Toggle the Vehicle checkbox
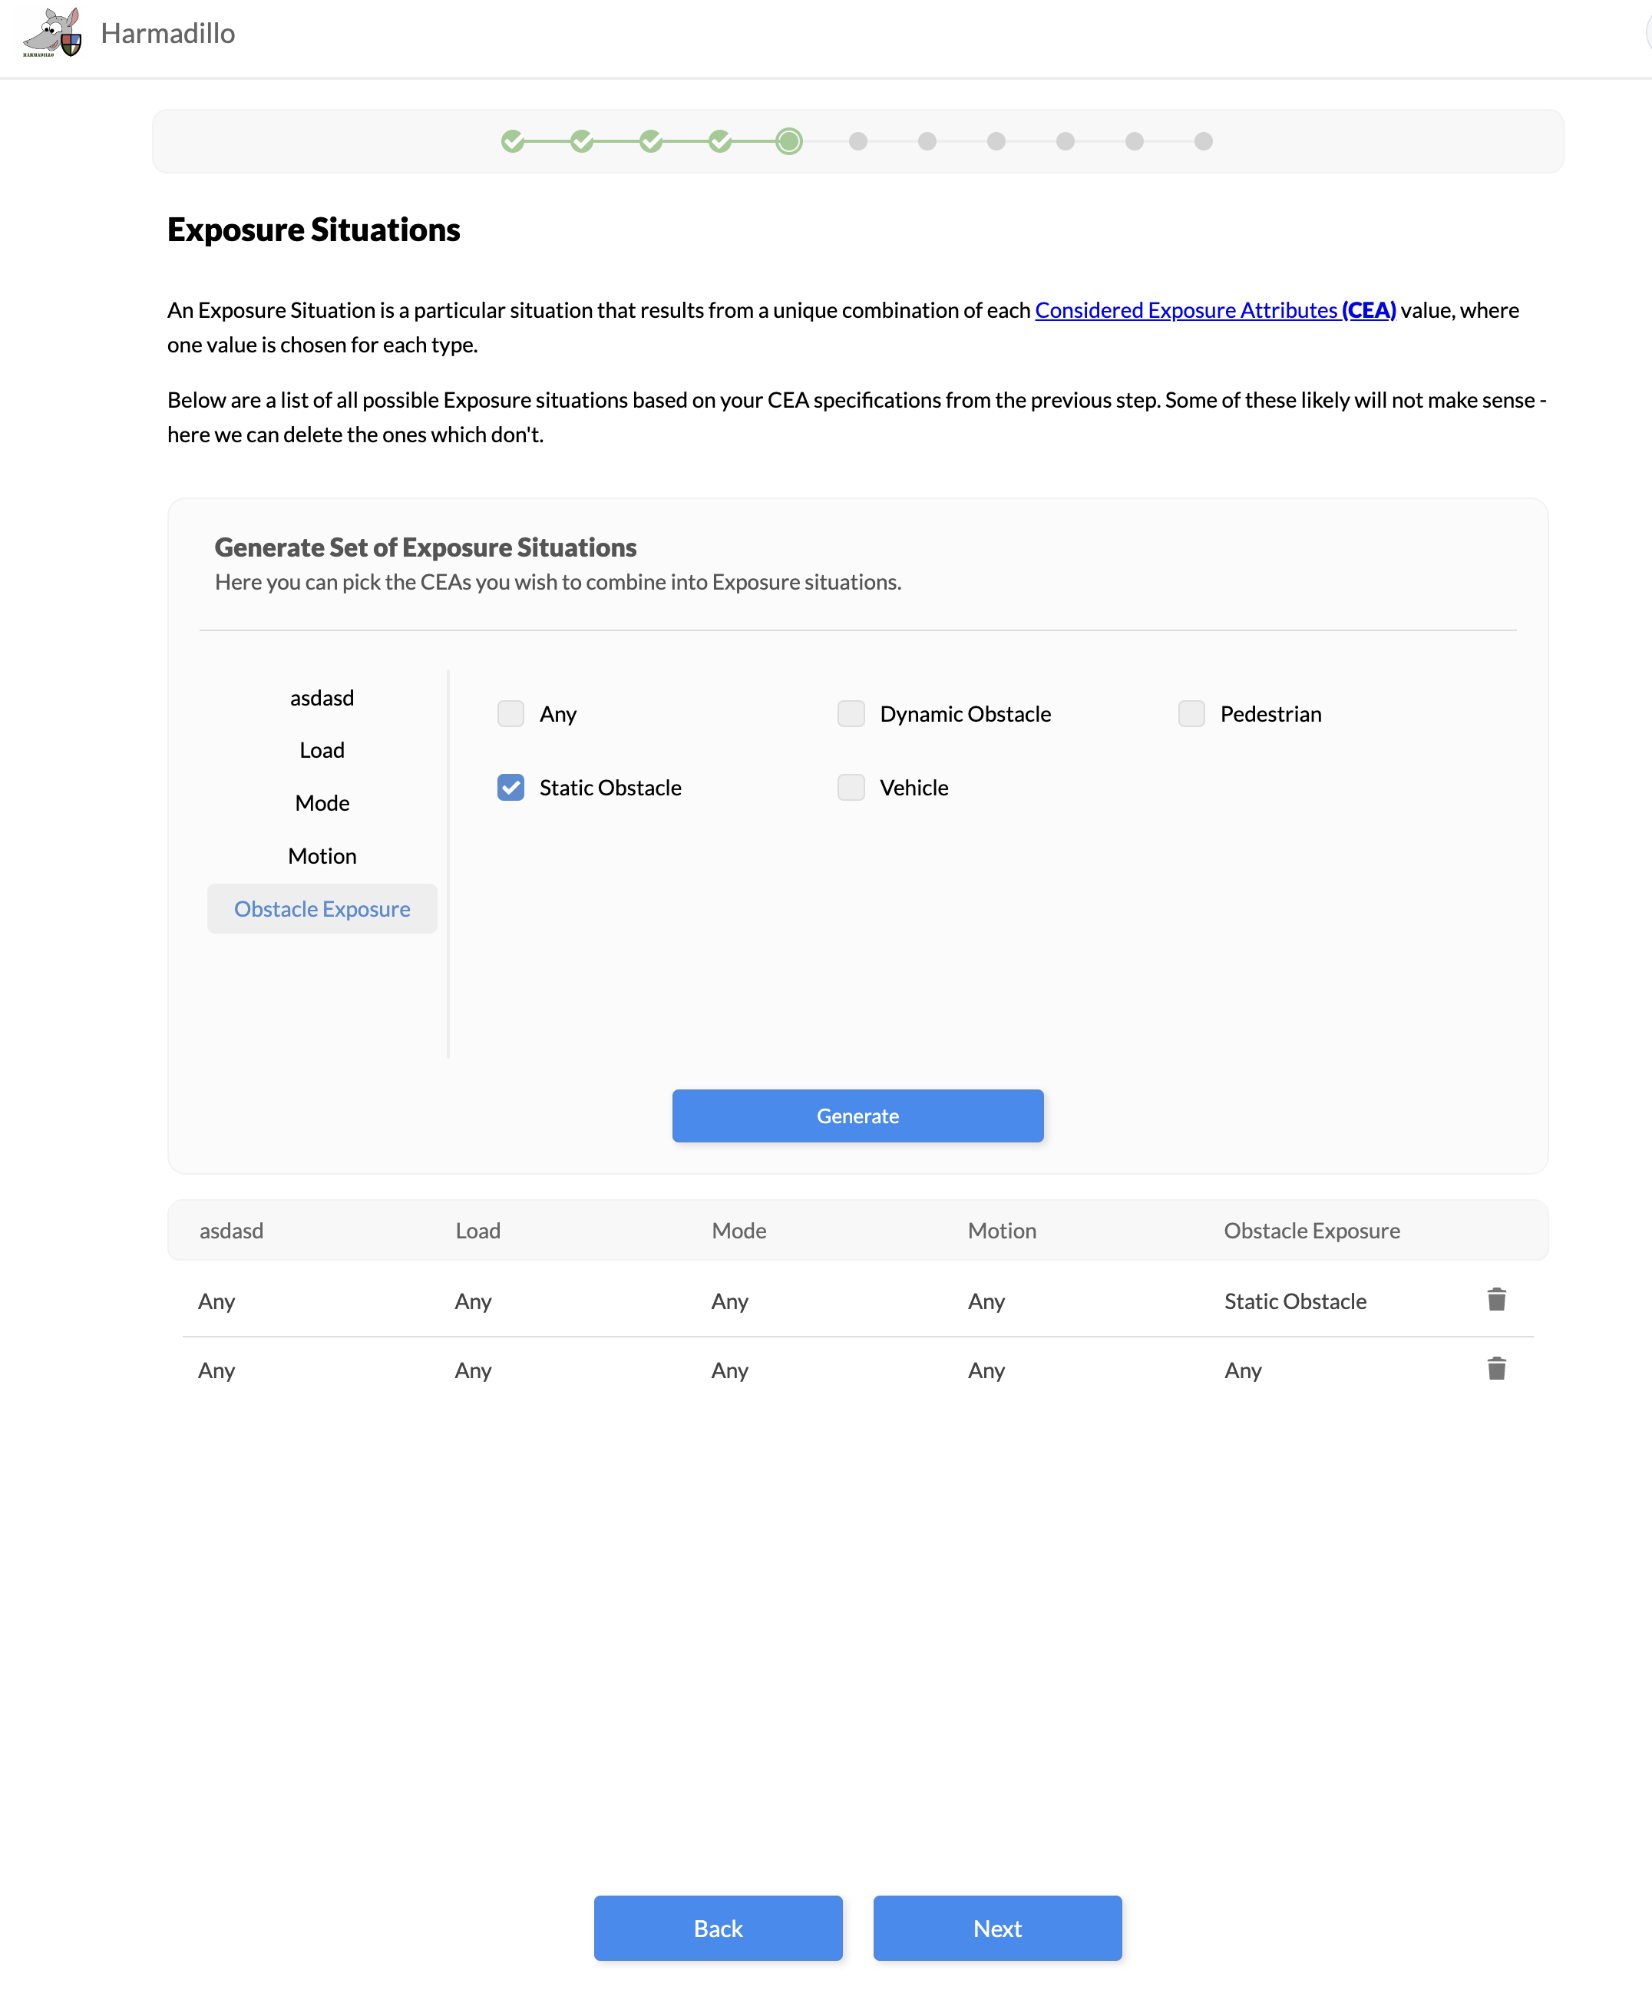Screen dimensions: 1652x2010 tap(851, 787)
